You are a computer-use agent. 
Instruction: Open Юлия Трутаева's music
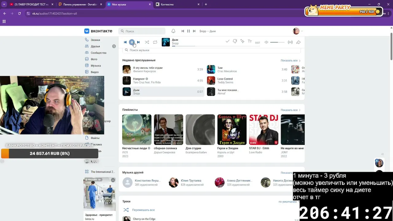pos(186,182)
